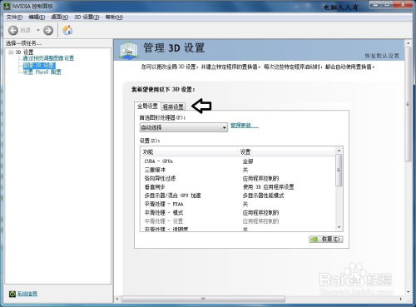The image size is (416, 307).
Task: Click the system information icon at bottom left
Action: [12, 294]
